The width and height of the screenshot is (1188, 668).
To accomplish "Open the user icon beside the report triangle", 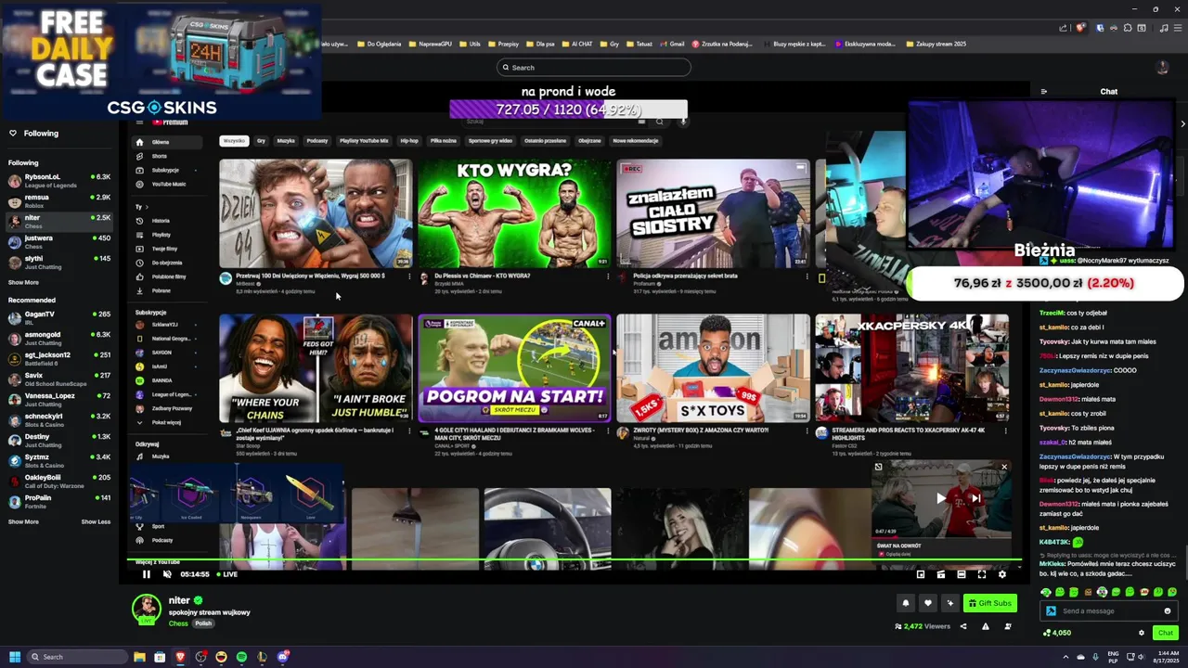I will click(1008, 627).
